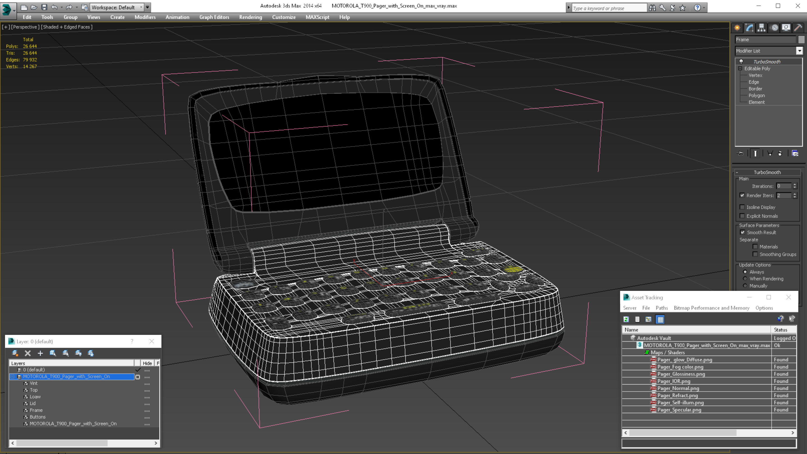Redo the action with the Redo arrow
The width and height of the screenshot is (807, 454).
69,7
